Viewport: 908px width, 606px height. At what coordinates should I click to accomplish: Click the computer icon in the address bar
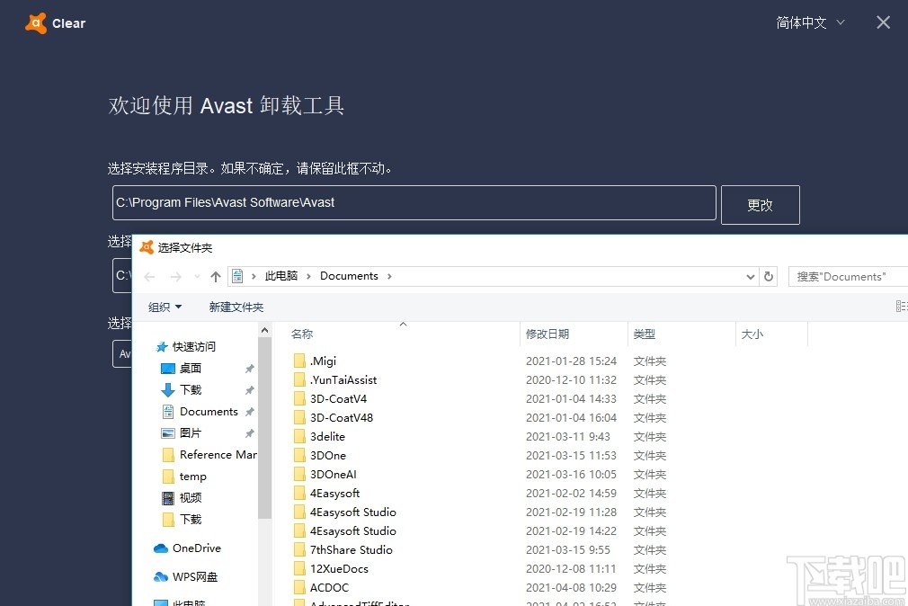point(237,276)
